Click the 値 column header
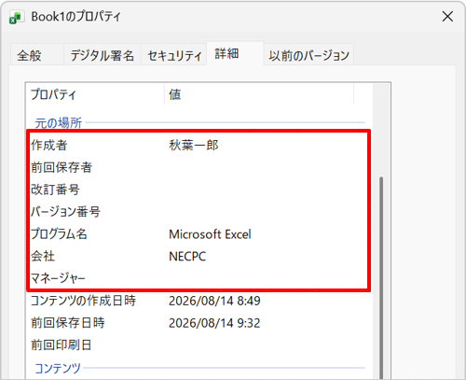This screenshot has height=380, width=466. 259,94
